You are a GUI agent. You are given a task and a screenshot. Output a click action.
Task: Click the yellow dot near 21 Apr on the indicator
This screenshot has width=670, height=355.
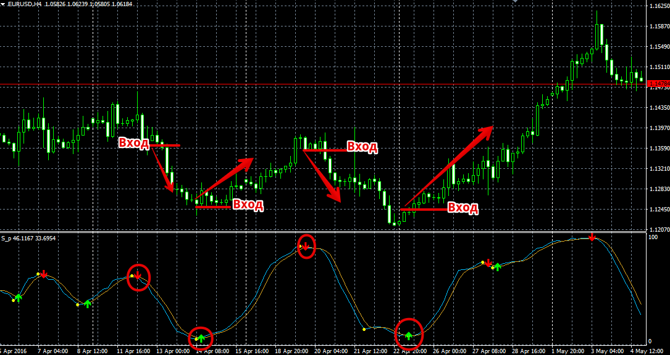point(364,330)
